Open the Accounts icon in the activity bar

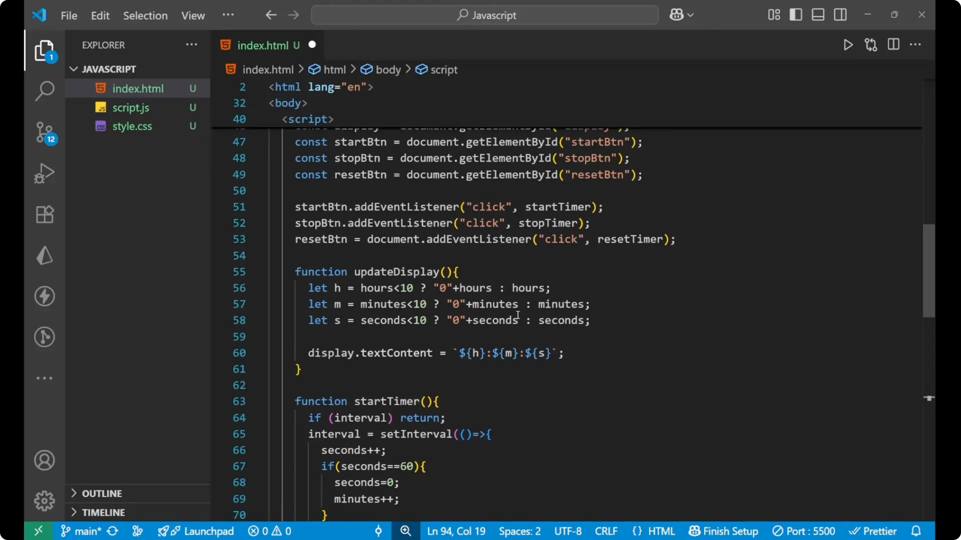point(45,460)
